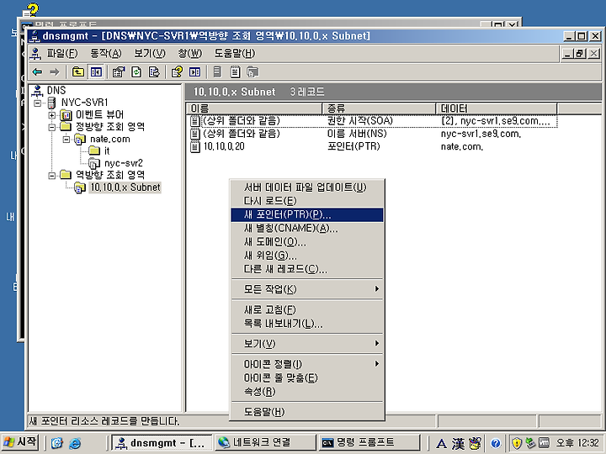Choose 새 별칭(CNAME)(A)... option
Viewport: 606px width, 454px height.
[307, 228]
